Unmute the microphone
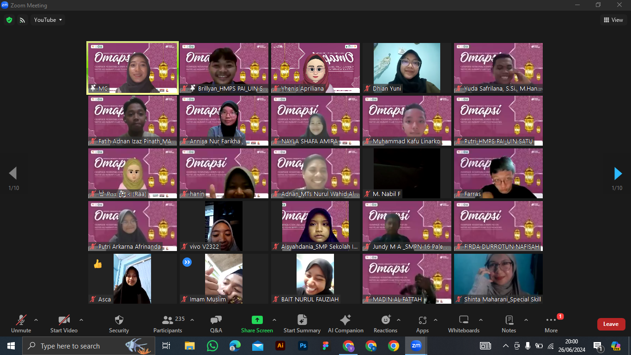This screenshot has width=631, height=355. click(21, 320)
